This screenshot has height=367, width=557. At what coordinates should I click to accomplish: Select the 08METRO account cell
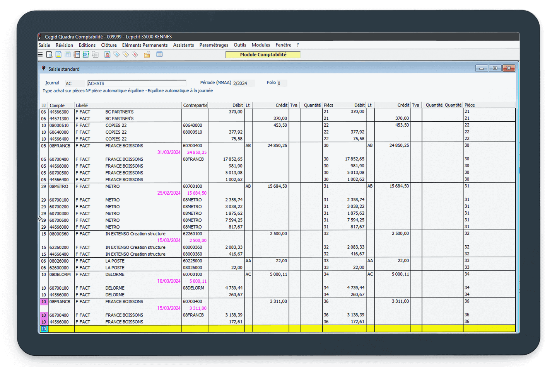[x=61, y=186]
